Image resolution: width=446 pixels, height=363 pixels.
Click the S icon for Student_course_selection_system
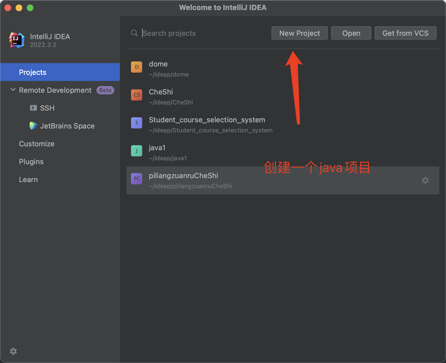137,123
